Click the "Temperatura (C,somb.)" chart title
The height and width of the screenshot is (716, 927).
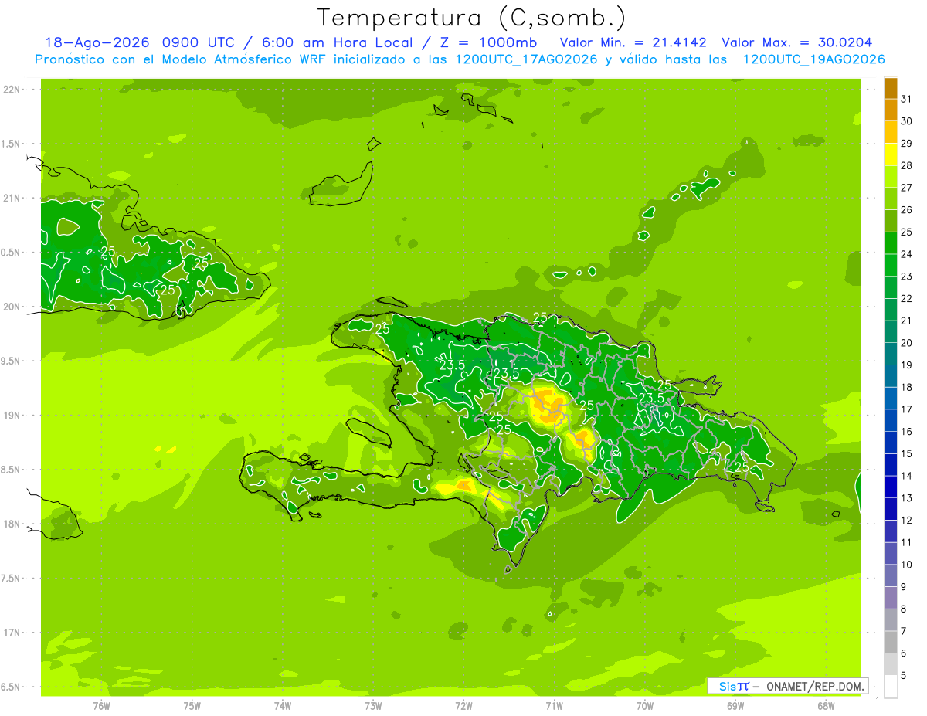[x=472, y=18]
